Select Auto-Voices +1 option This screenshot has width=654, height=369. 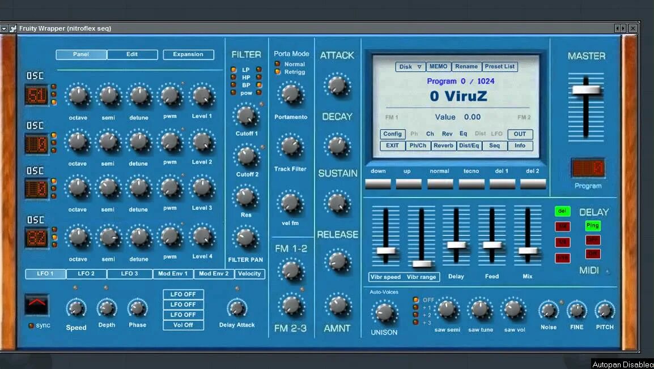(415, 307)
